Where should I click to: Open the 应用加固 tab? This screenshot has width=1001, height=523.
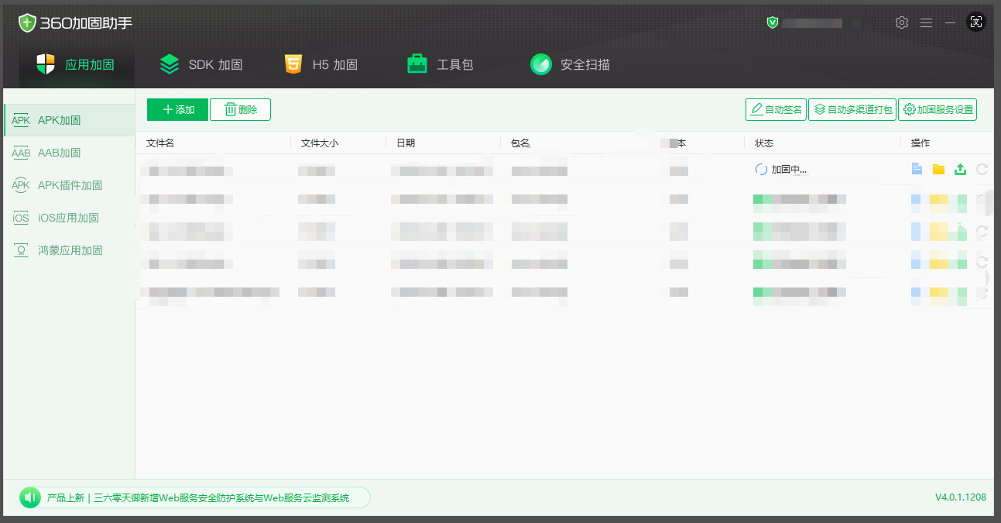click(76, 64)
